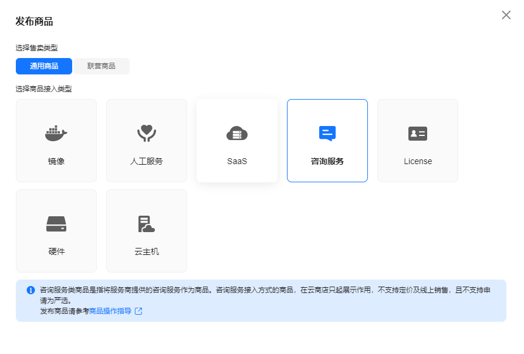
Task: Close the 发布商品 dialog
Action: [506, 15]
